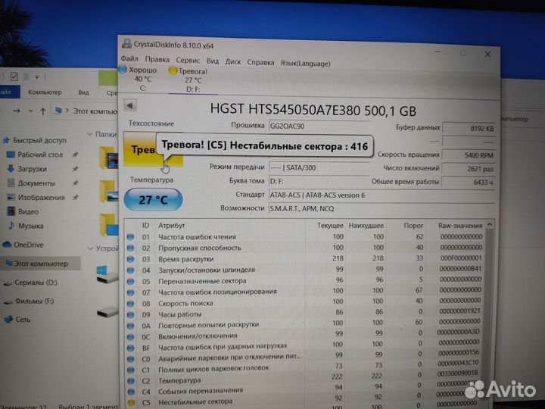Click the Стандарт ATA8-ACS field
Viewport: 545px width, 409px height.
[x=381, y=195]
